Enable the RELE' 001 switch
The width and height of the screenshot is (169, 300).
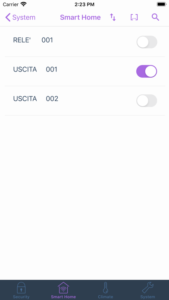pyautogui.click(x=147, y=42)
